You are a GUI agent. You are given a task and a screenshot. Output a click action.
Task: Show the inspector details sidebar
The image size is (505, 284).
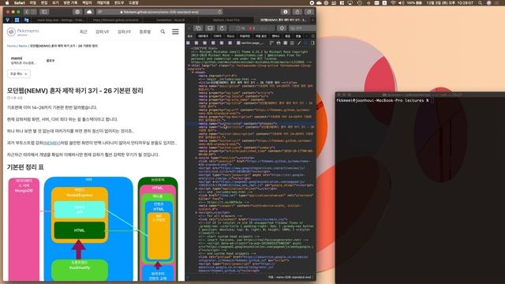pyautogui.click(x=312, y=43)
